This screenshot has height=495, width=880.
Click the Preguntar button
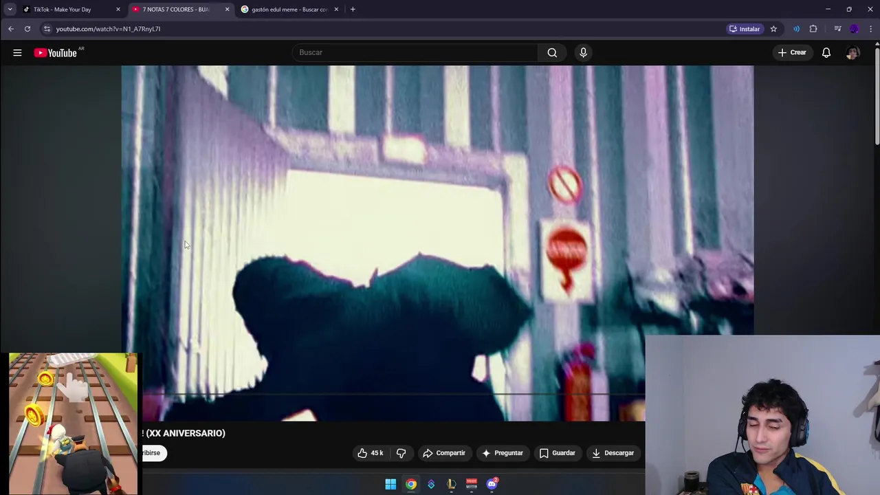pos(503,453)
